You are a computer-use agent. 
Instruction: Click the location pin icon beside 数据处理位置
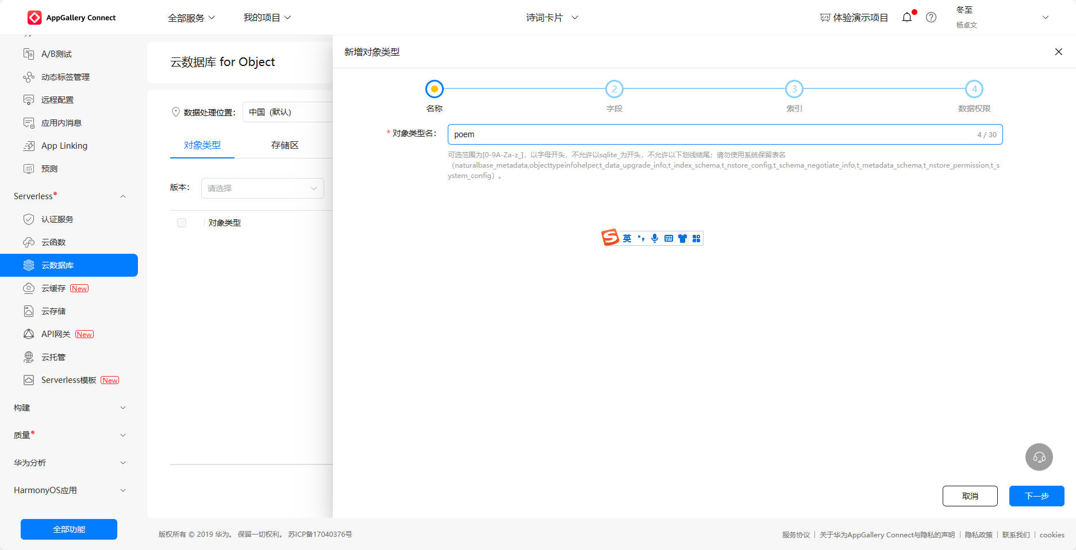176,112
